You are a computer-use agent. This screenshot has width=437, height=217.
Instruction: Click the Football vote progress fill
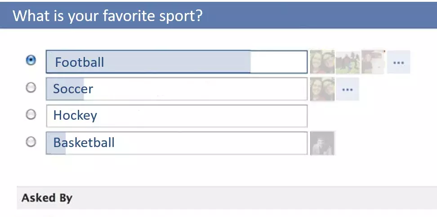coord(180,62)
